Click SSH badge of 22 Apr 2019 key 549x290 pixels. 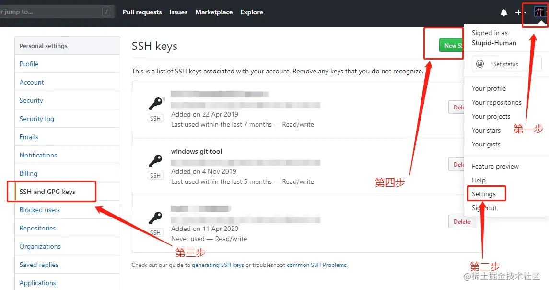[x=155, y=118]
